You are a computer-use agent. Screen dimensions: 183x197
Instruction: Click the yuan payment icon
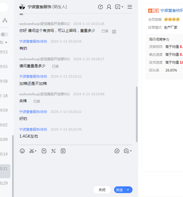63,151
